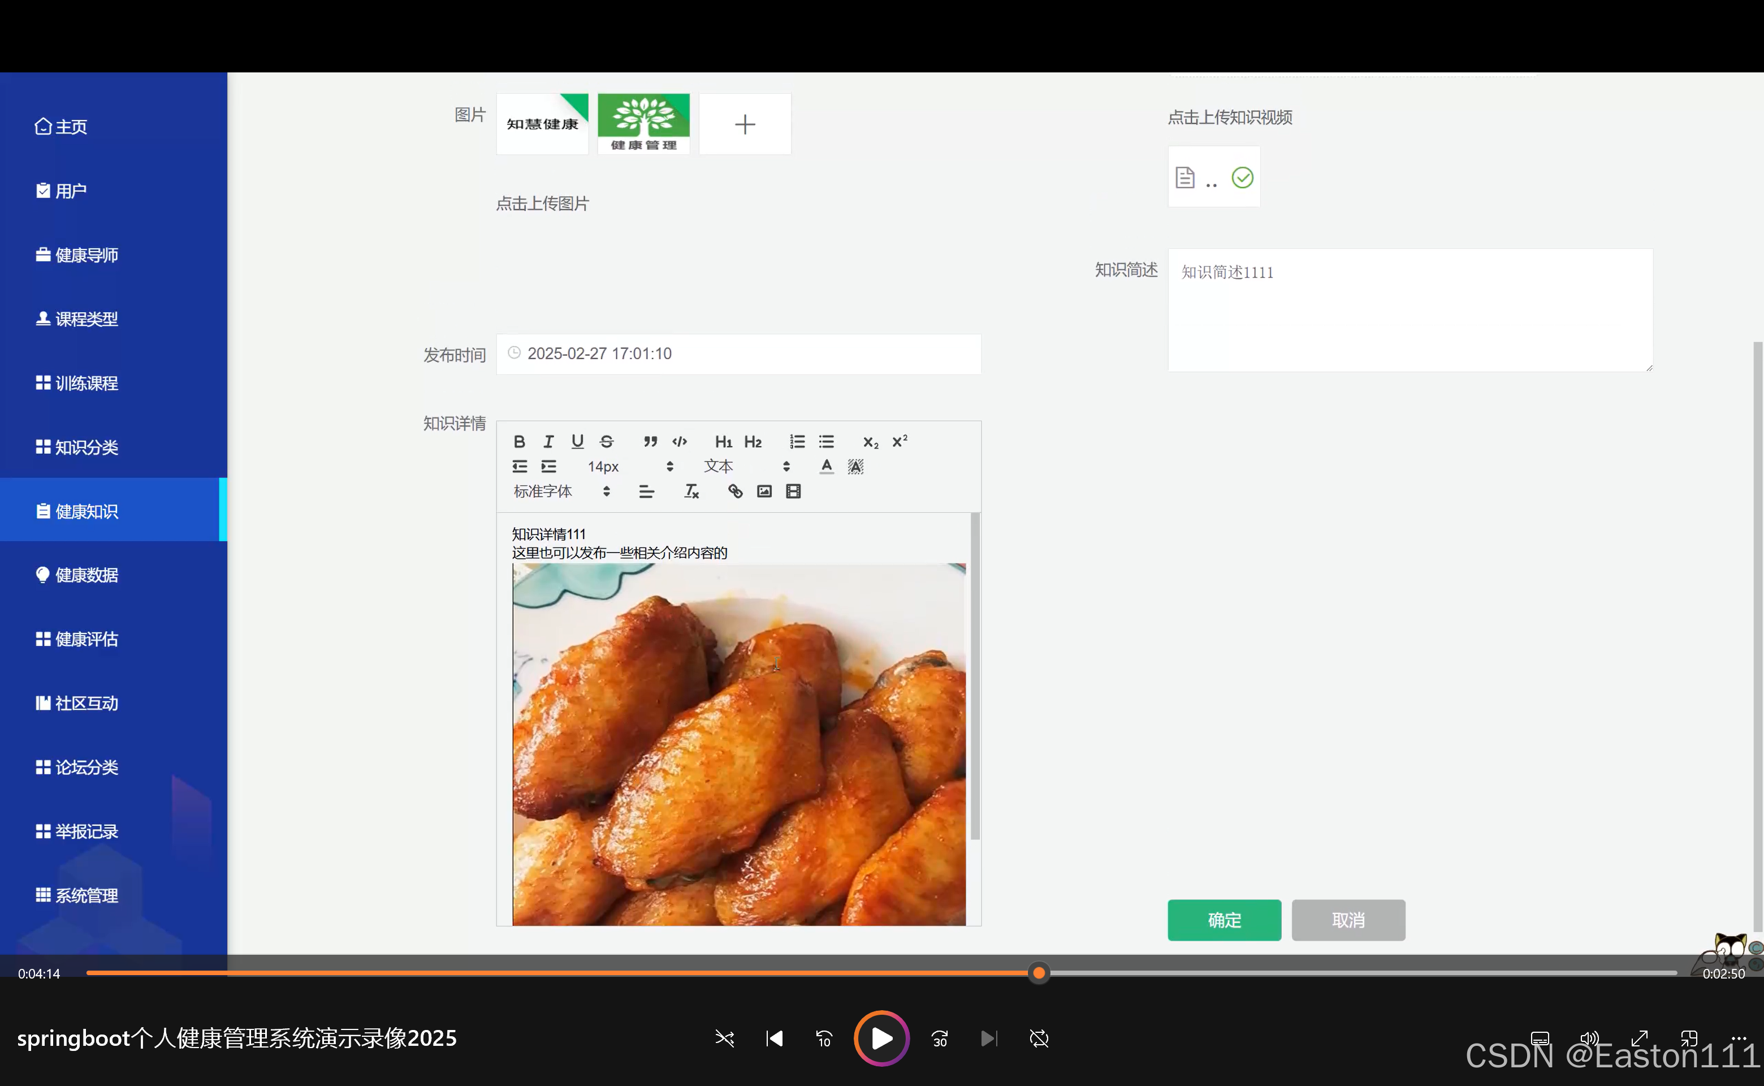Click the 发布时间 date-time input field

[x=740, y=354]
